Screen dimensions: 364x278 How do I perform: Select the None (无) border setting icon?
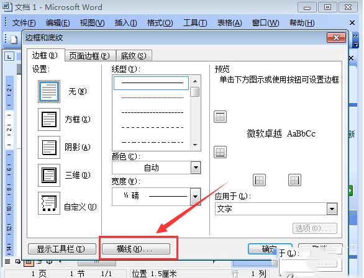(x=49, y=92)
